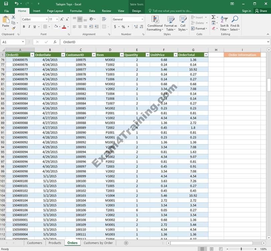Click the Tell me search field
The width and height of the screenshot is (271, 251).
tap(172, 11)
